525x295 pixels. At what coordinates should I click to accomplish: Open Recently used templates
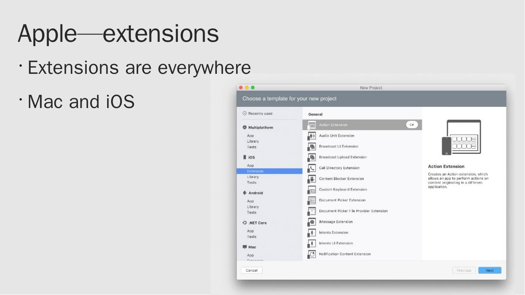[260, 114]
